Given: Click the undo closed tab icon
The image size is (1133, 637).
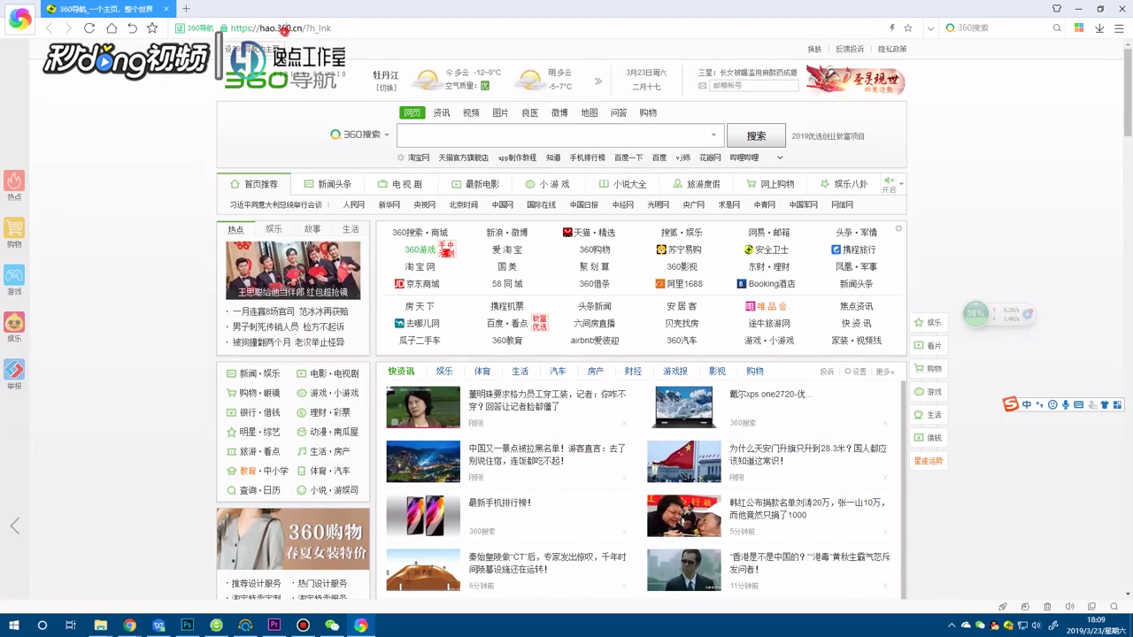Looking at the screenshot, I should pos(132,28).
